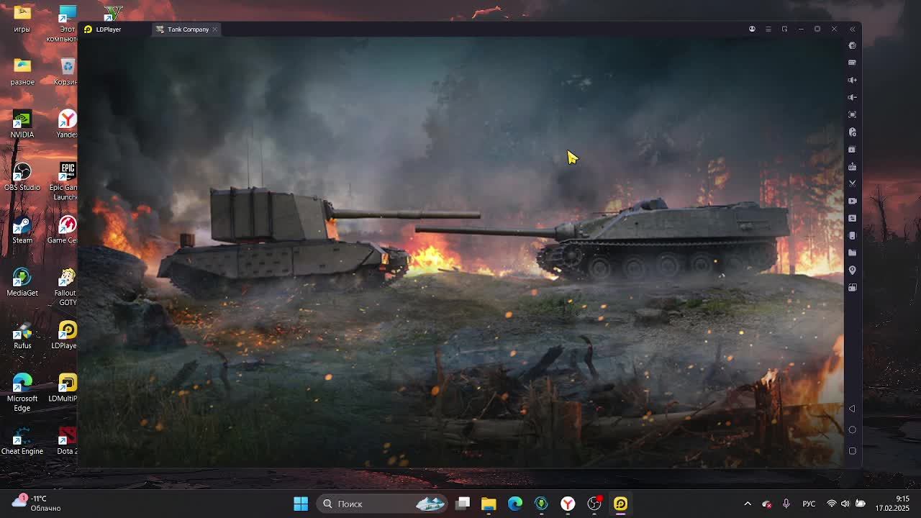Open File Explorer from the taskbar

(x=489, y=504)
